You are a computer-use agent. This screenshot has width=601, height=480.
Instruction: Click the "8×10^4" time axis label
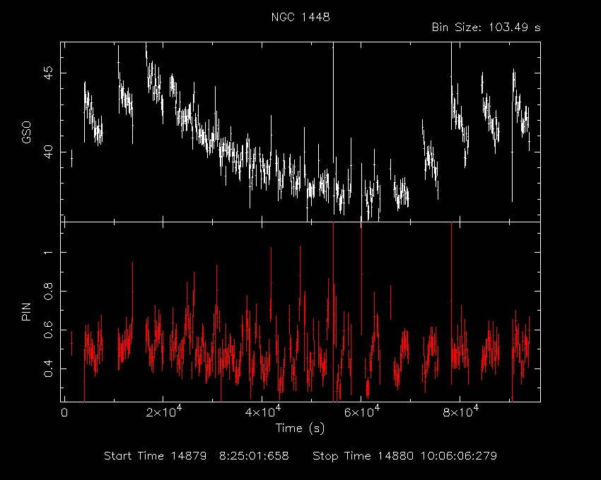pyautogui.click(x=460, y=412)
